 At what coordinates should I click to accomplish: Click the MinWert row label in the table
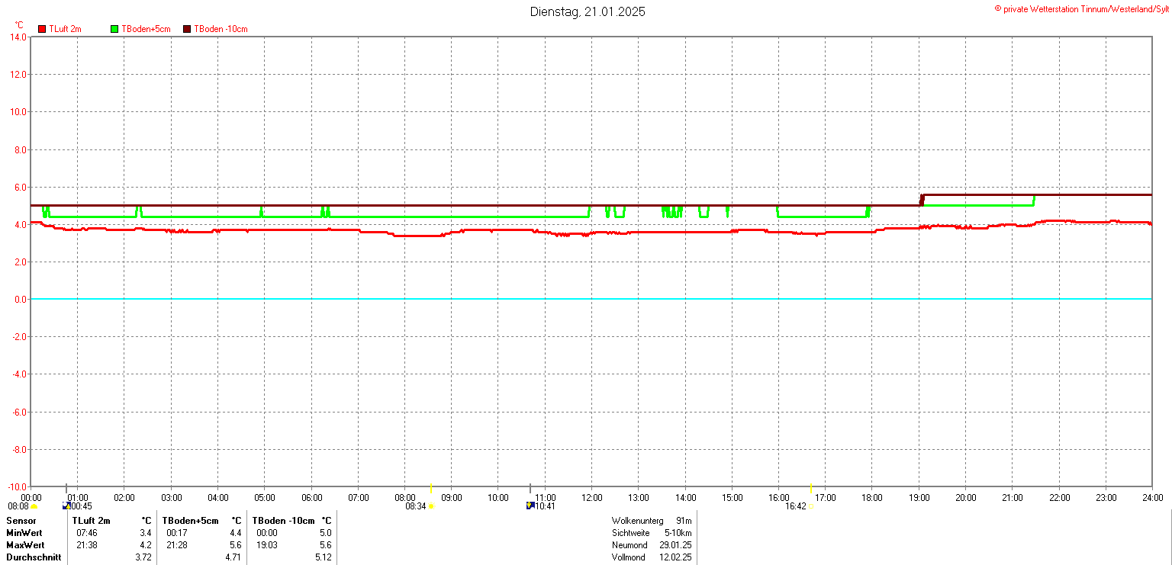click(24, 533)
